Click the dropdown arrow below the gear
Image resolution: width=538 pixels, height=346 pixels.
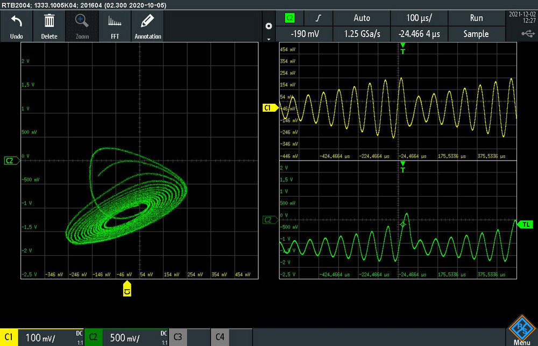click(268, 39)
